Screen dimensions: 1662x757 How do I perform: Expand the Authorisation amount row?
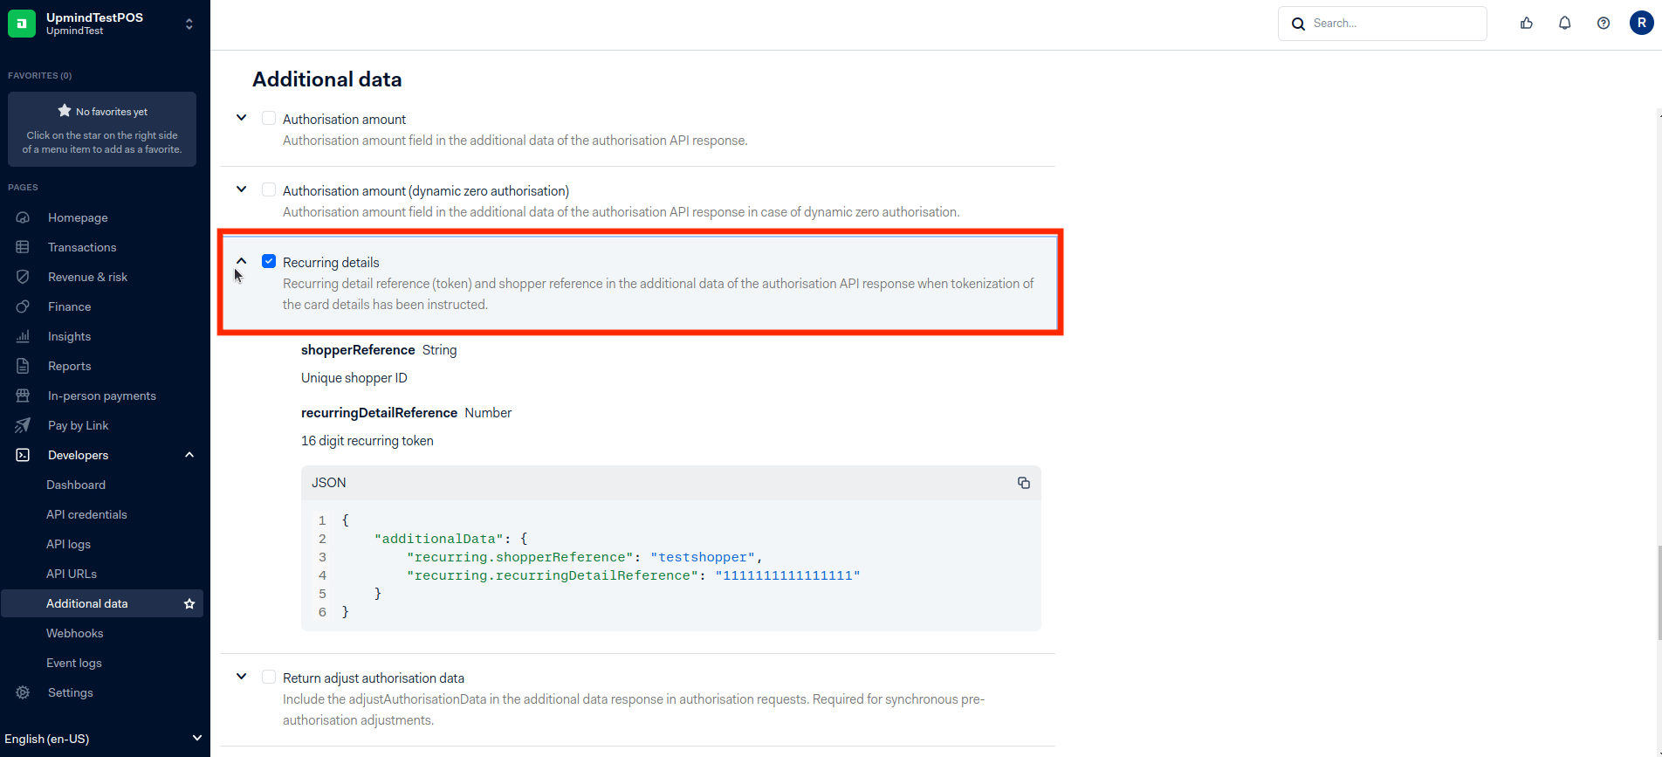coord(242,118)
